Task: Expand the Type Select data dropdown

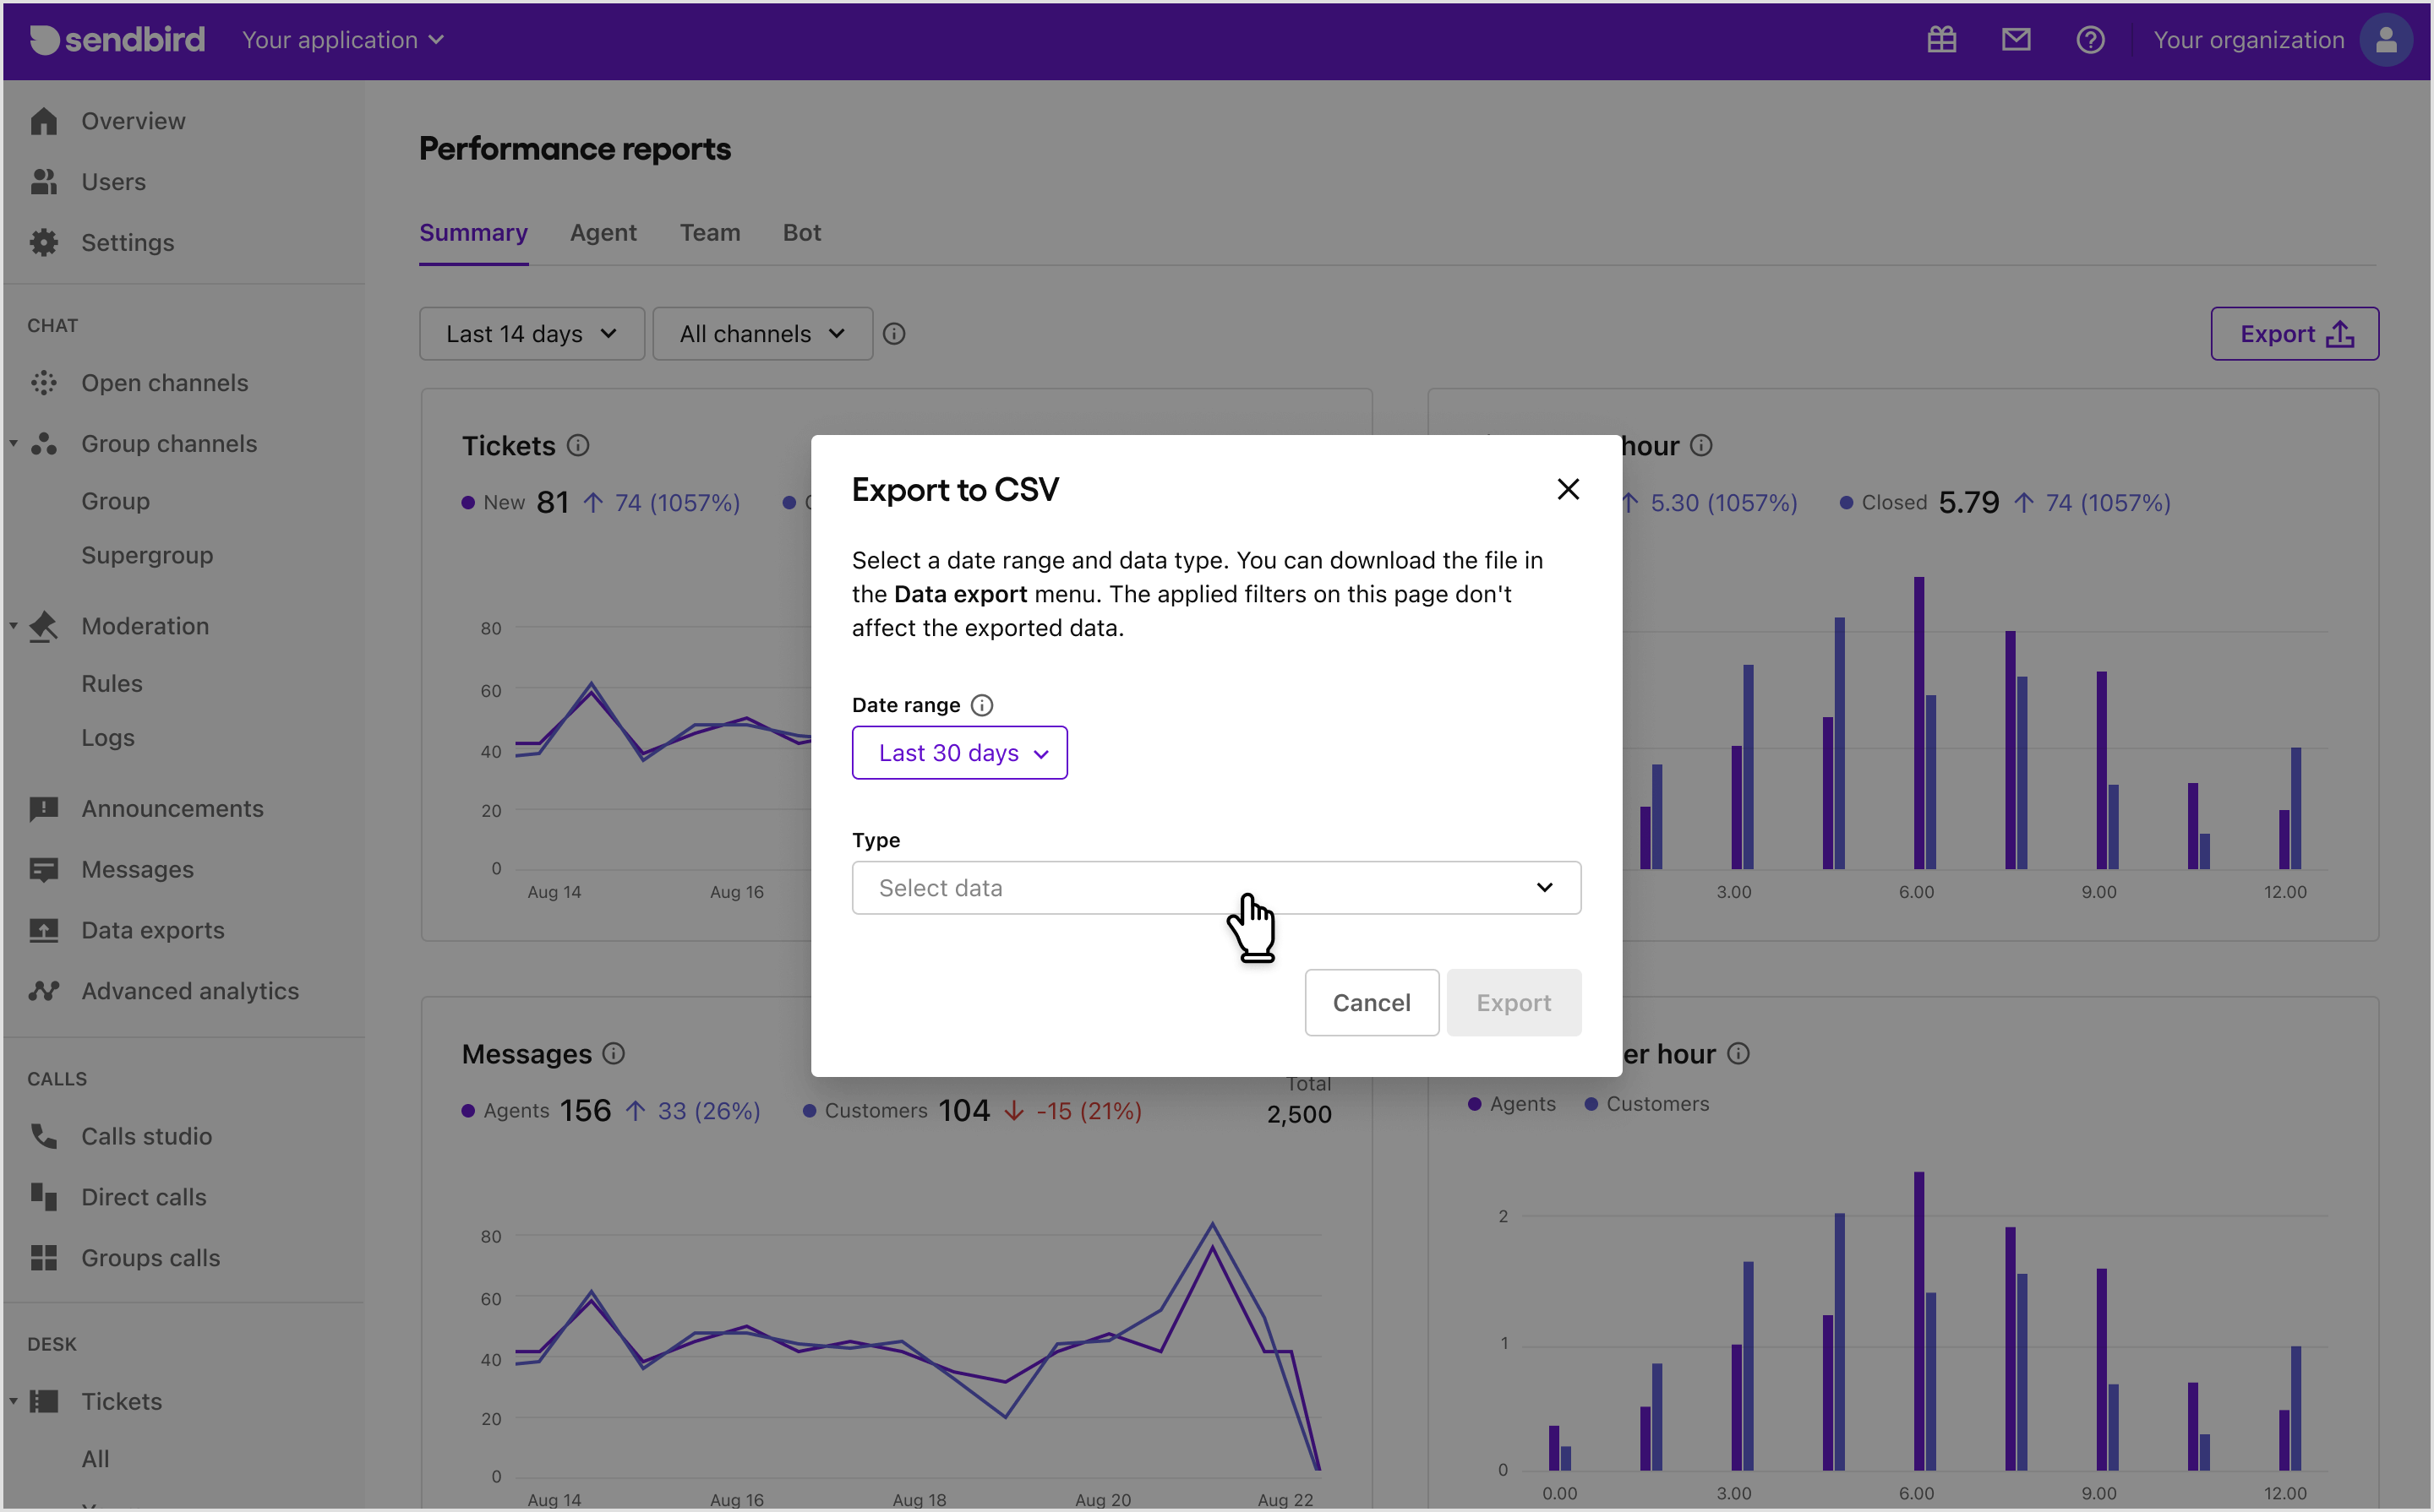Action: click(1215, 888)
